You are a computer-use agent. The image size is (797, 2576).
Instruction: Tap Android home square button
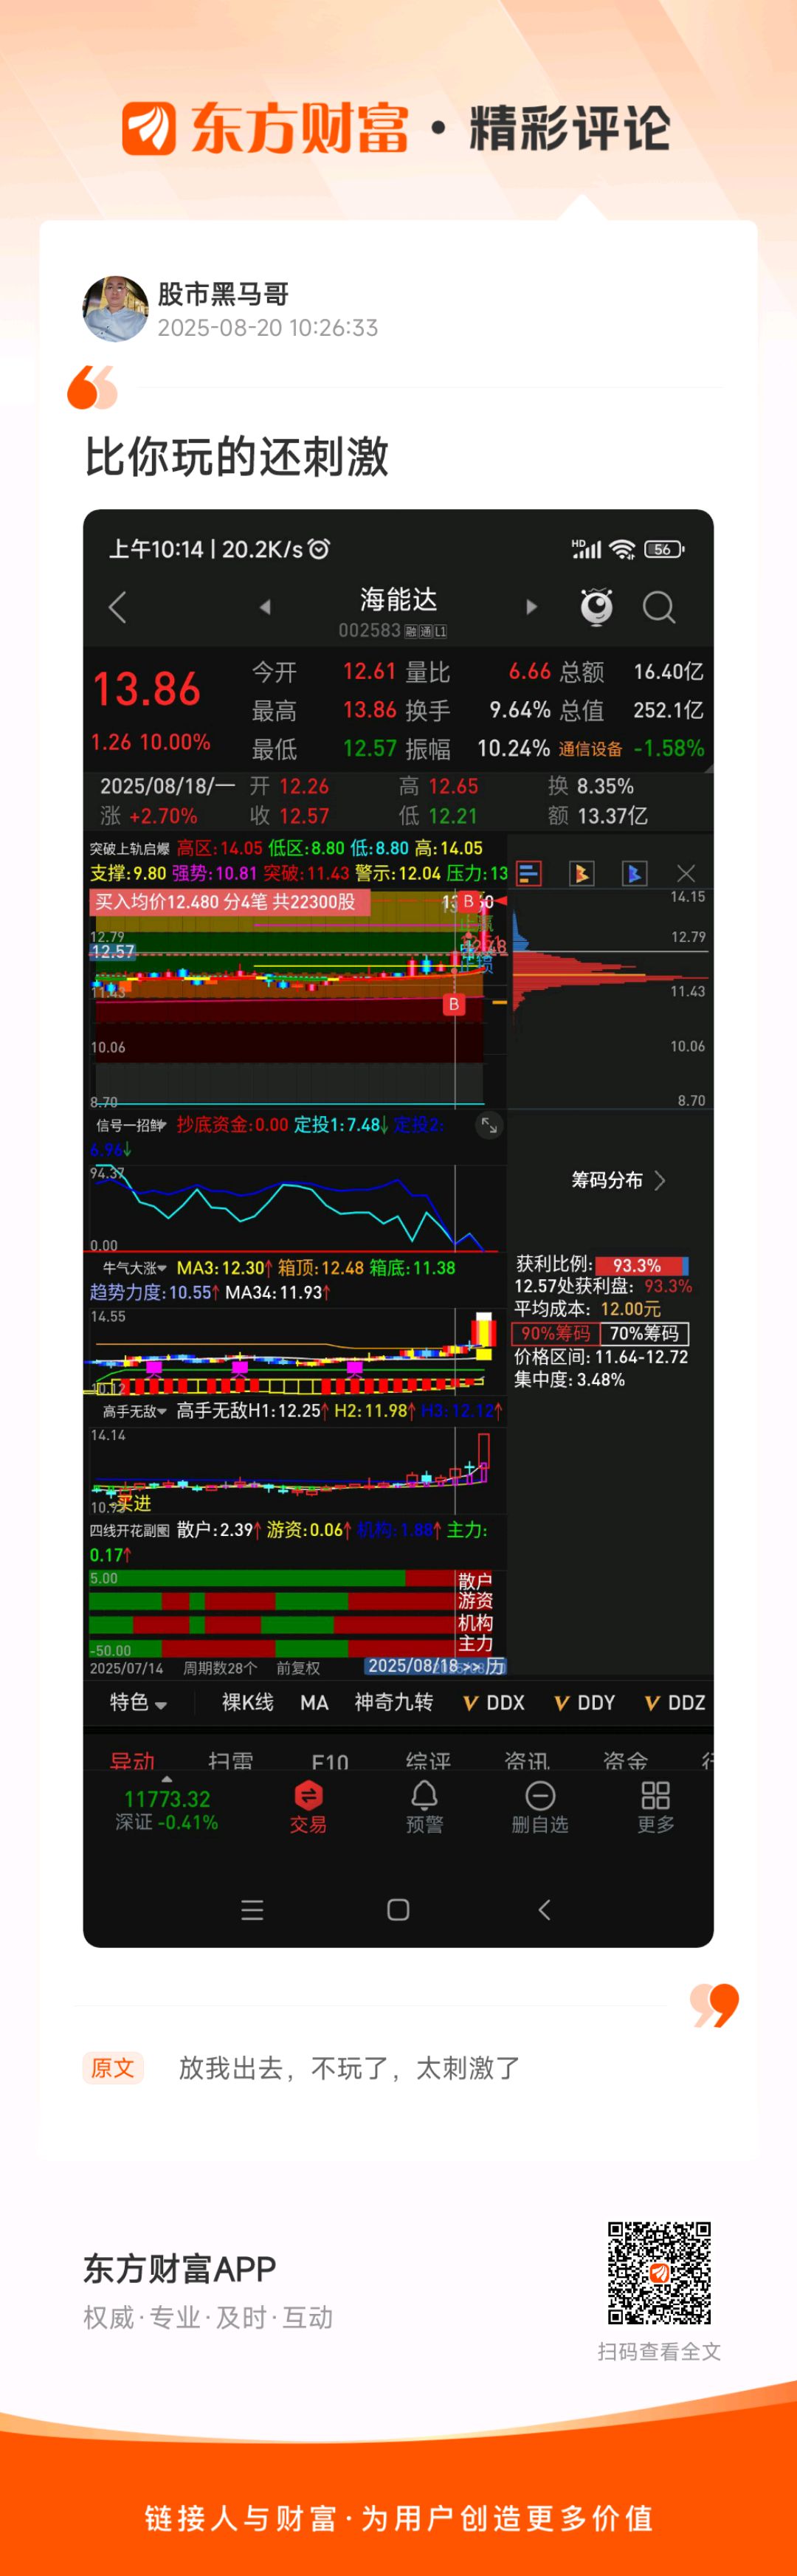398,1910
